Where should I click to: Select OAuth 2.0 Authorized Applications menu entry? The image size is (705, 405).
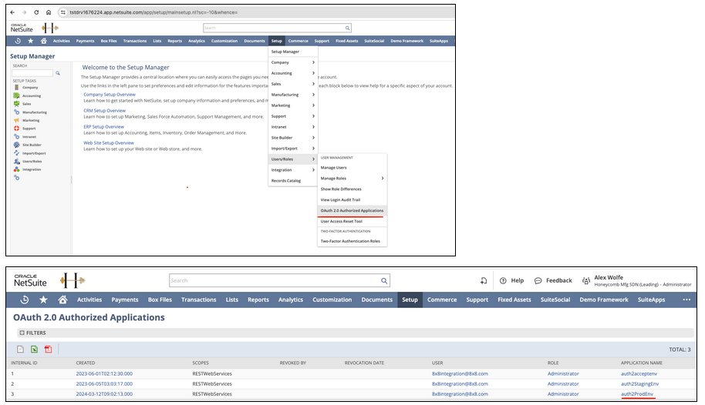(x=352, y=210)
